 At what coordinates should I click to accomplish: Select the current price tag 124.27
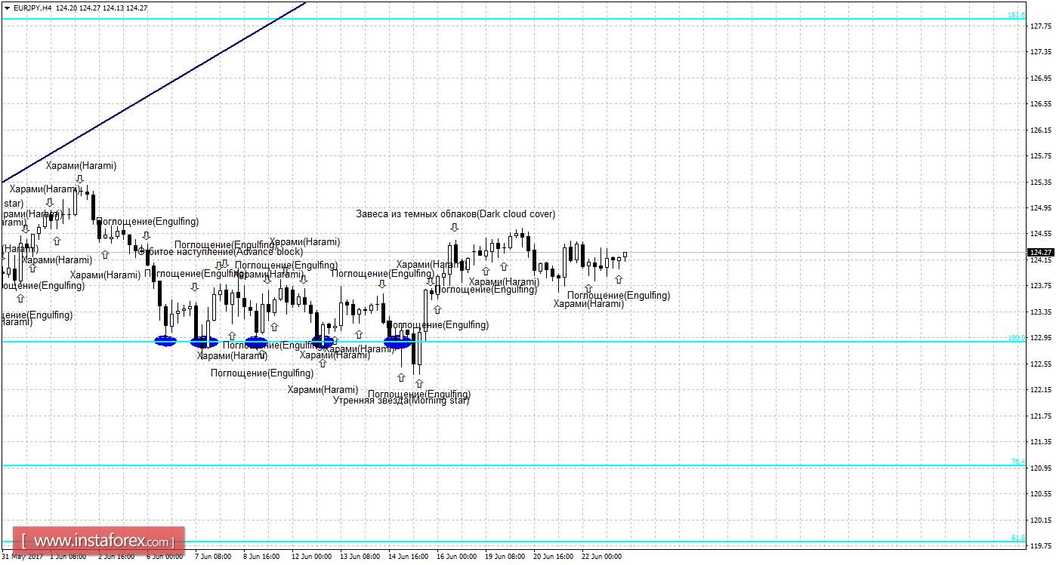(1039, 252)
